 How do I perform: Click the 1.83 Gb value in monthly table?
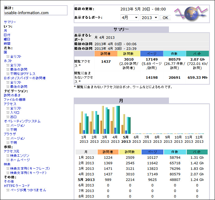(197, 169)
